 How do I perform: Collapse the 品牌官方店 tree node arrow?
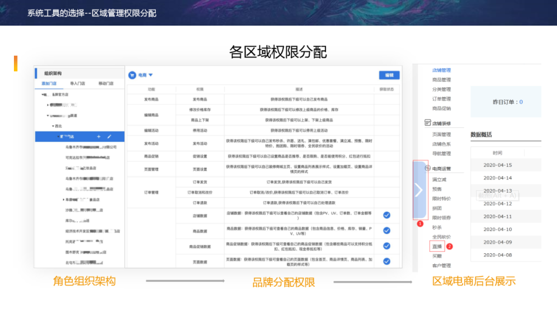coord(43,95)
